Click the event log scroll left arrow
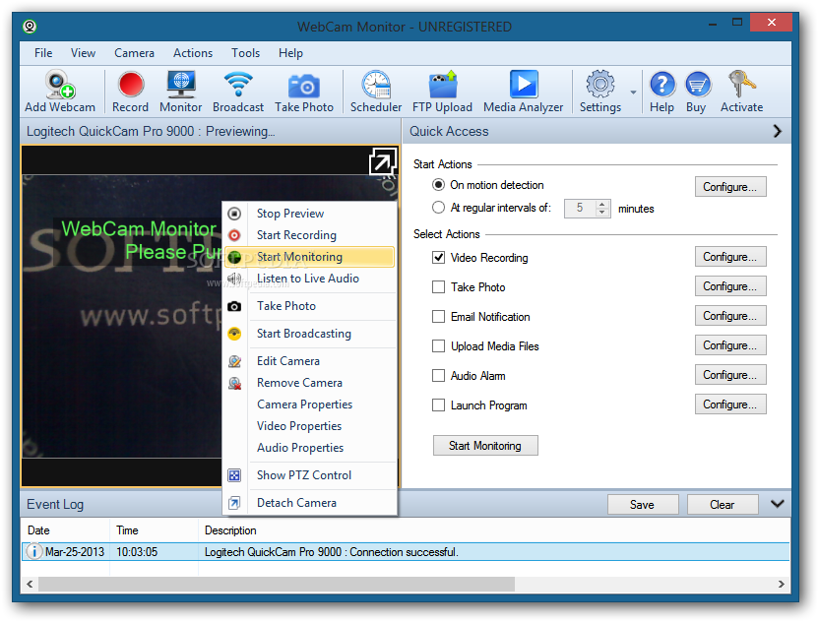Viewport: 819px width, 622px height. click(x=30, y=584)
